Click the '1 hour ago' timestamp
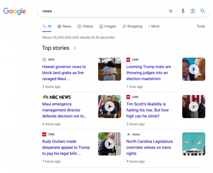Image resolution: width=213 pixels, height=173 pixels. click(x=134, y=87)
